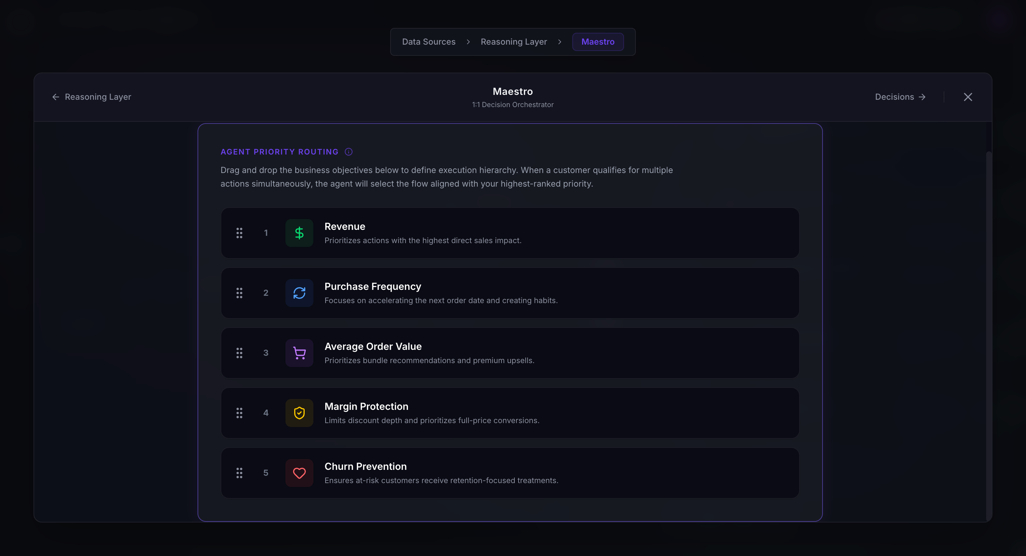The width and height of the screenshot is (1026, 556).
Task: Switch to Reasoning Layer breadcrumb step
Action: click(513, 42)
